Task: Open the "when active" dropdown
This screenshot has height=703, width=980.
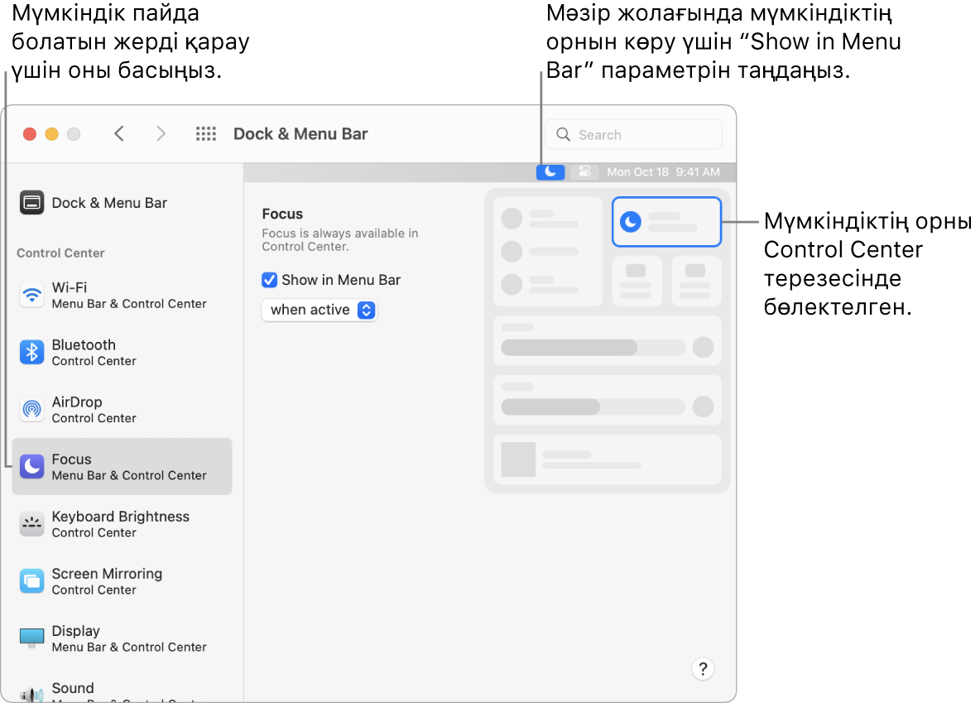Action: [319, 310]
